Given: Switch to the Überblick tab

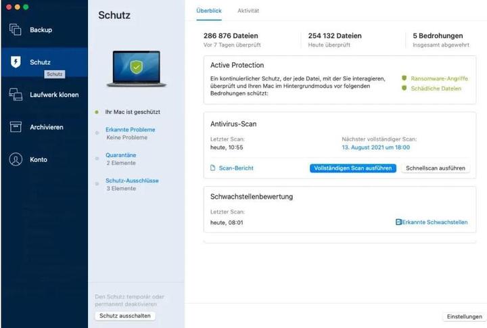Looking at the screenshot, I should (x=209, y=11).
